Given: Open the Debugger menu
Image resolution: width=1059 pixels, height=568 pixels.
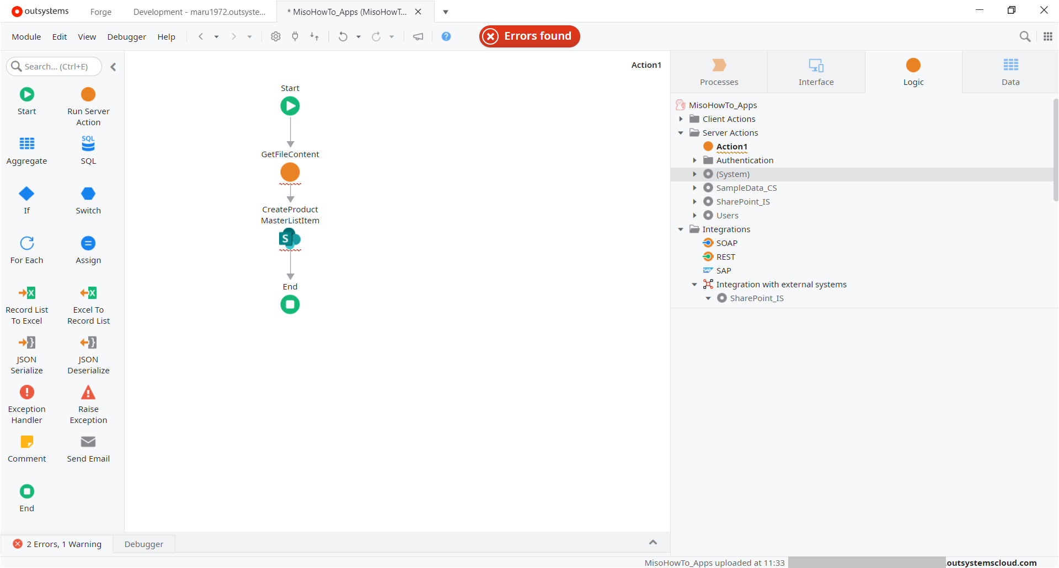Looking at the screenshot, I should click(126, 37).
